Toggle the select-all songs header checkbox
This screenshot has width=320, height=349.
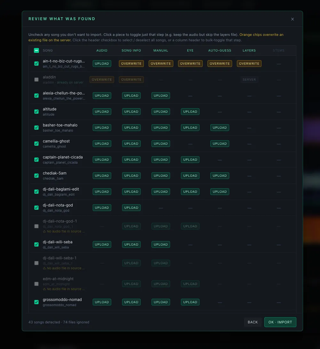tap(36, 51)
